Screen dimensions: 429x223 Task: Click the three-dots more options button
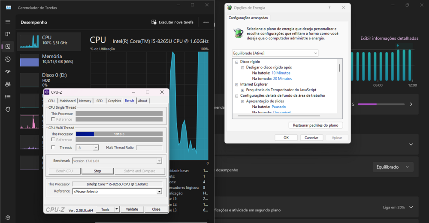[206, 22]
